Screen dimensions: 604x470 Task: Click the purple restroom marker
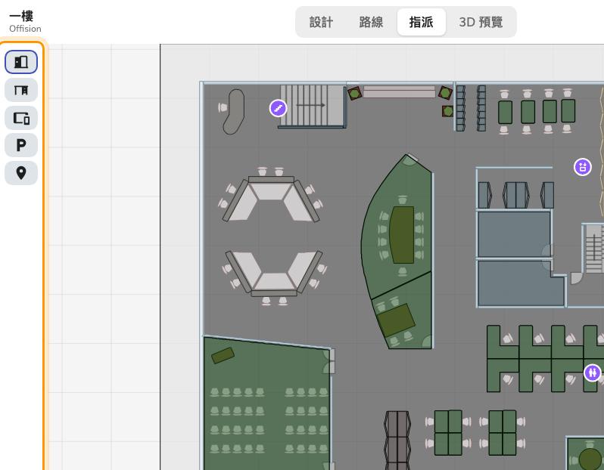(593, 373)
